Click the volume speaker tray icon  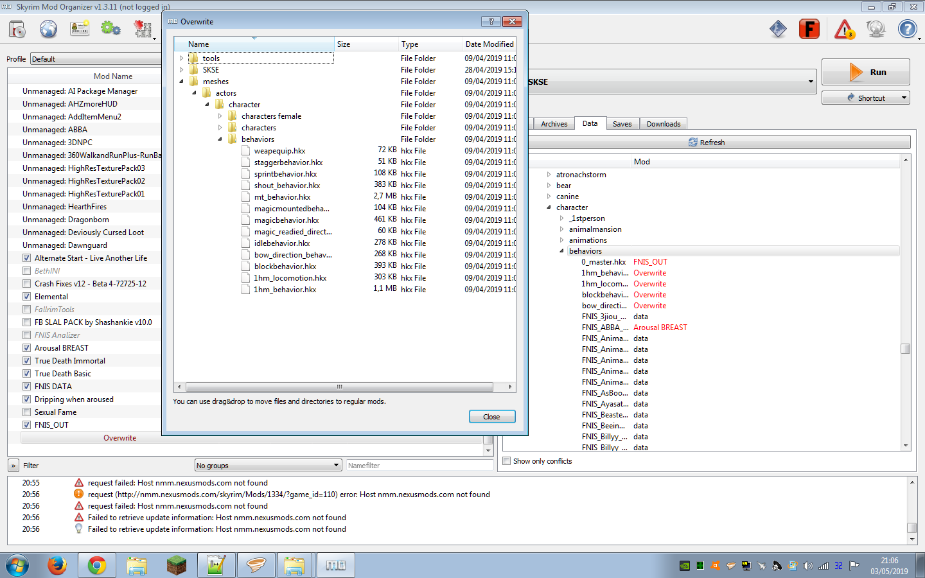point(807,566)
